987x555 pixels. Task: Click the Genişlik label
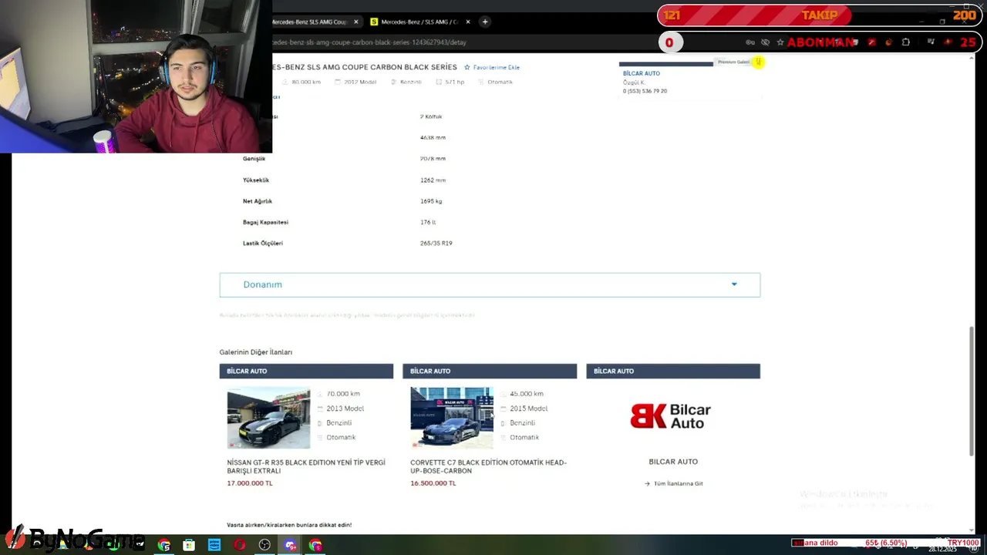(x=254, y=159)
